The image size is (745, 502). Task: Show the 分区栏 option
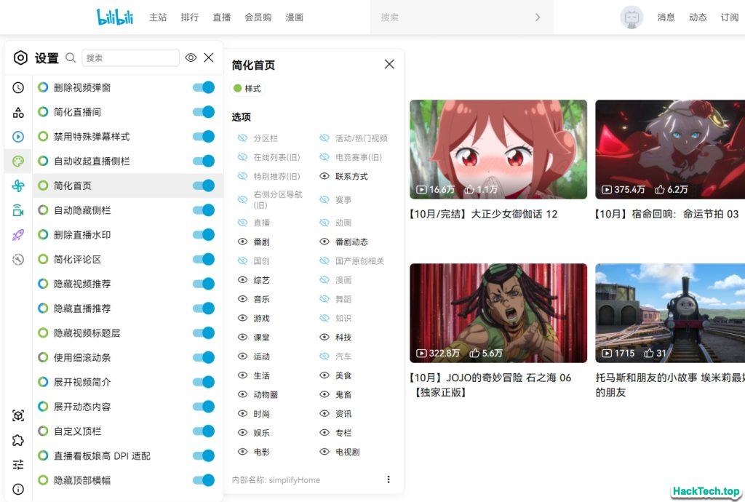tap(243, 138)
